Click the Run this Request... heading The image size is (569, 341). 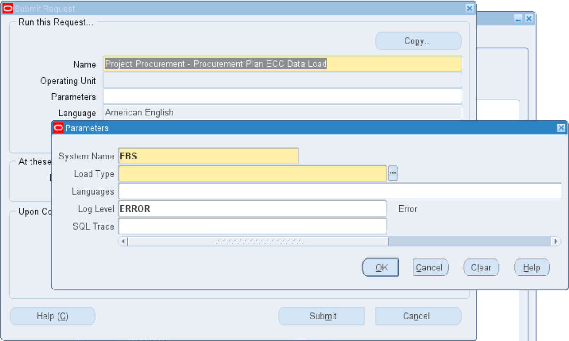(56, 22)
